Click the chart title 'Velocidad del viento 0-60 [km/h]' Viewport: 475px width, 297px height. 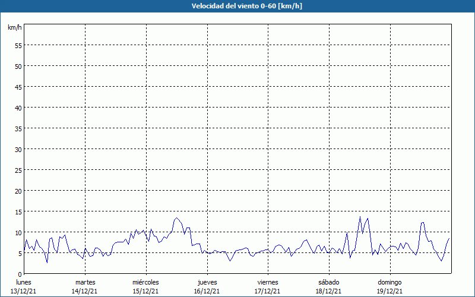(247, 6)
